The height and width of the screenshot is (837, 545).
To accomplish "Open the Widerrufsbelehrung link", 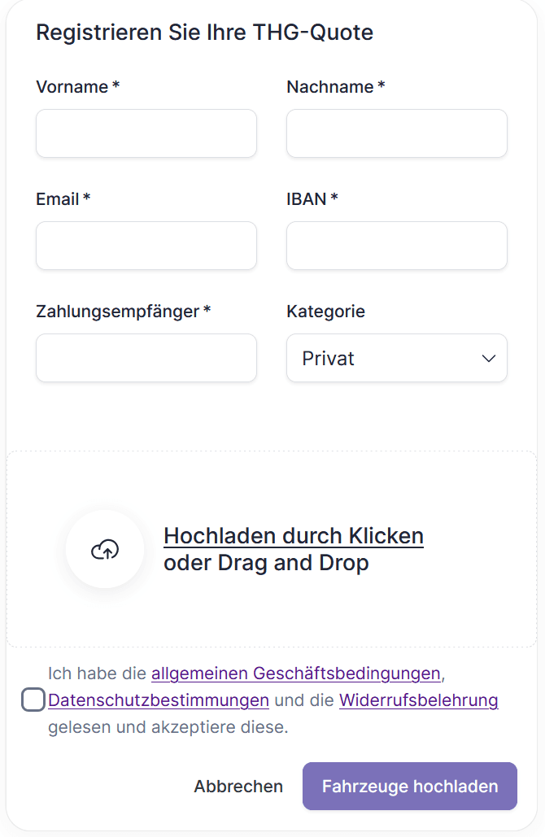I will click(x=418, y=700).
